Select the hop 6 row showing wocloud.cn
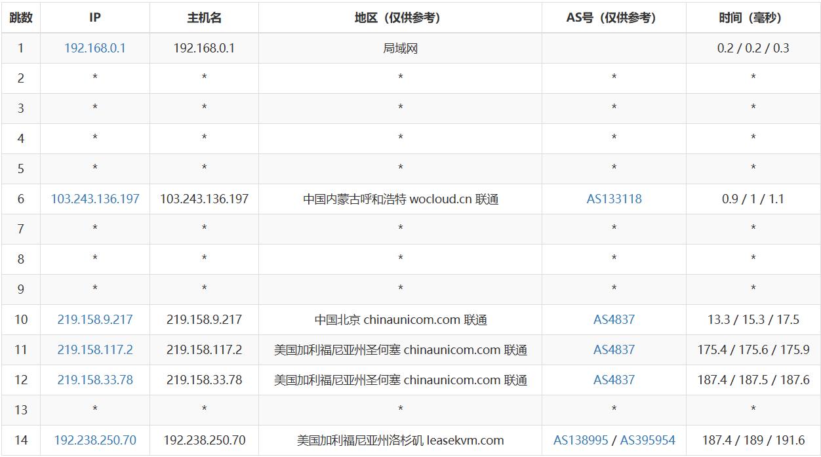821x457 pixels. pos(396,199)
